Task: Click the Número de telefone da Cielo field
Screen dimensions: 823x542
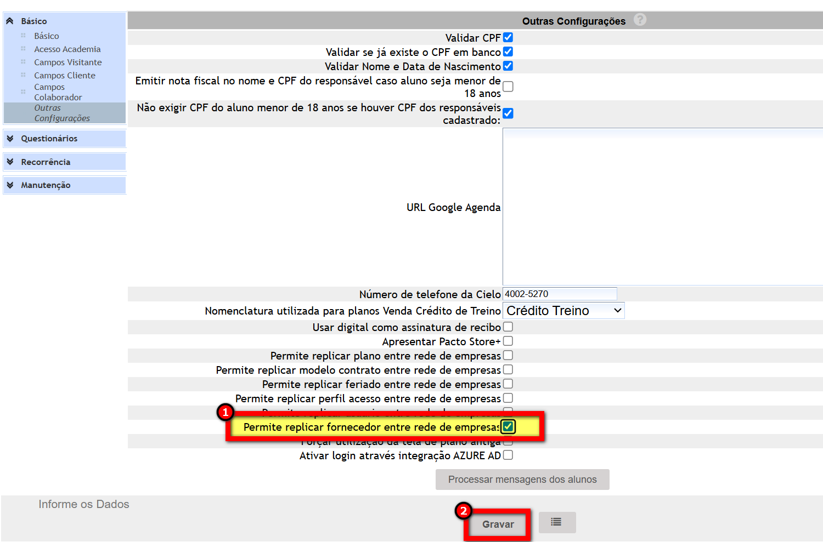Action: (x=559, y=294)
